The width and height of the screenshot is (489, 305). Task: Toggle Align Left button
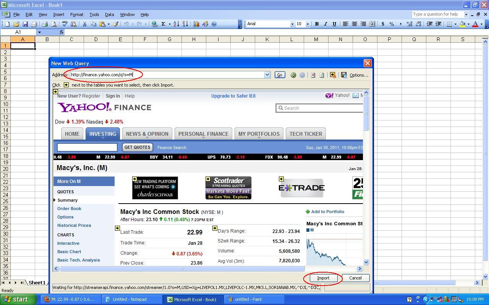coord(345,24)
